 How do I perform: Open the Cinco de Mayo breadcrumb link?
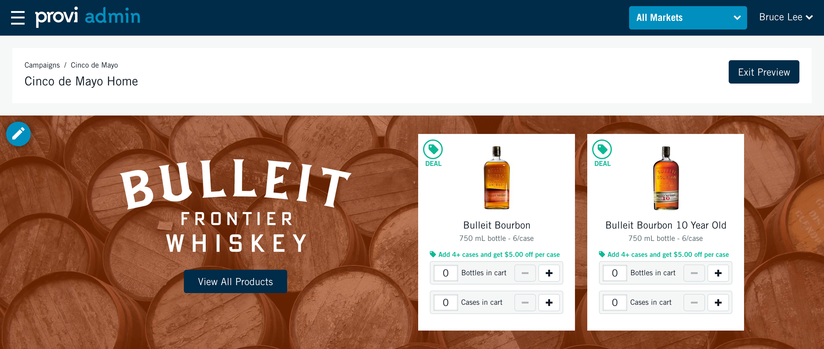(x=94, y=65)
